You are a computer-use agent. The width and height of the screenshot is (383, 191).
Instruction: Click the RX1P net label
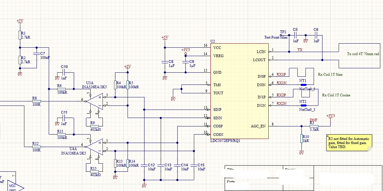[x=281, y=74]
